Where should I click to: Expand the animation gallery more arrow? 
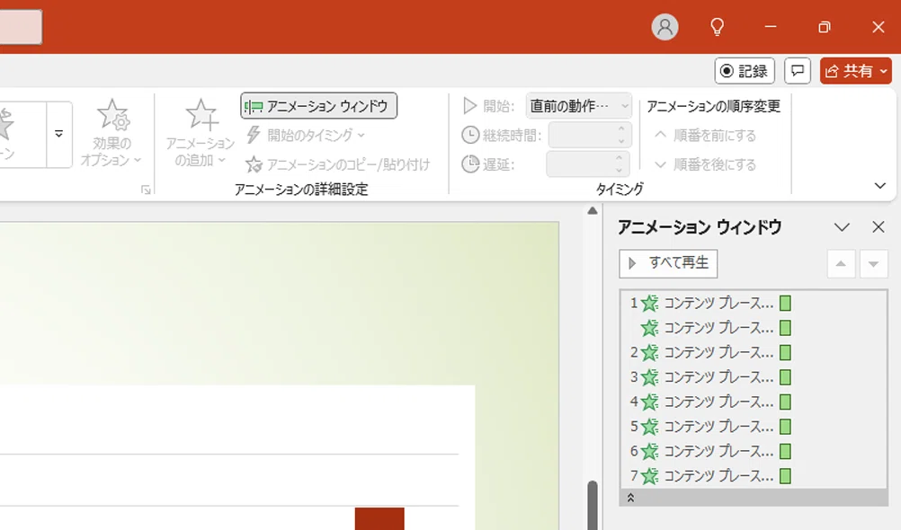coord(58,135)
